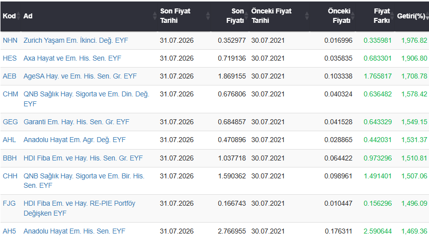429x239 pixels.
Task: Open AEB fund code link
Action: (x=9, y=76)
